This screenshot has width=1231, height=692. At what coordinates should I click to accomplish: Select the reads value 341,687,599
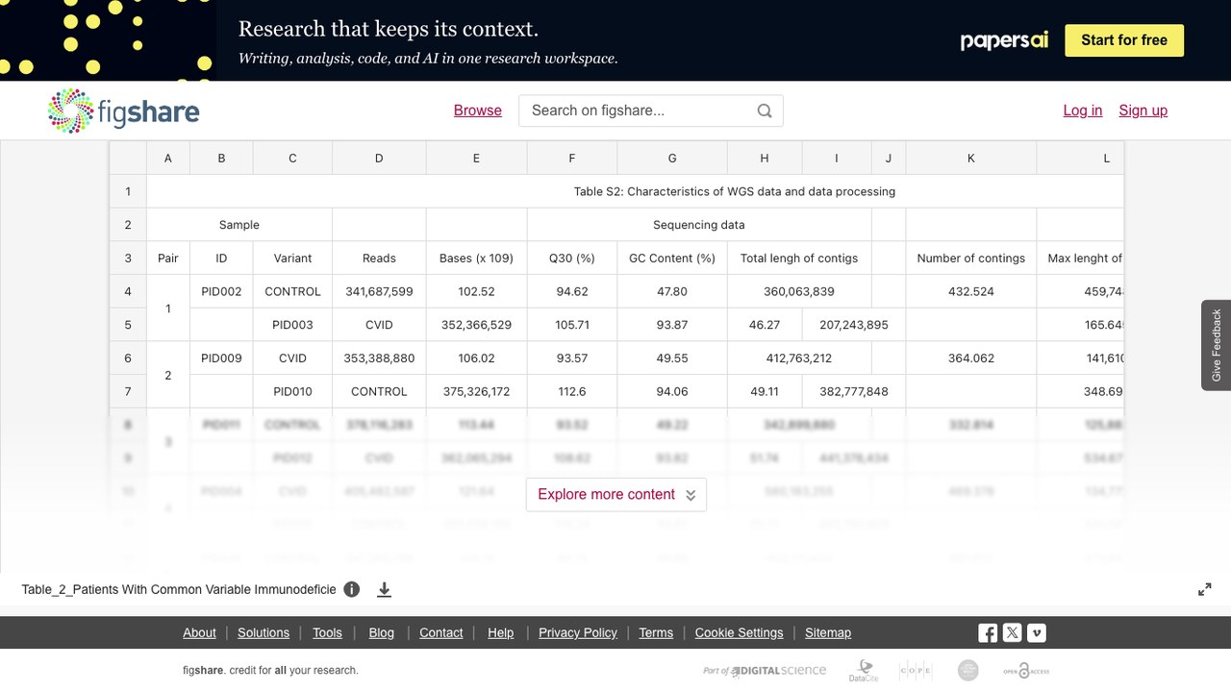(379, 291)
